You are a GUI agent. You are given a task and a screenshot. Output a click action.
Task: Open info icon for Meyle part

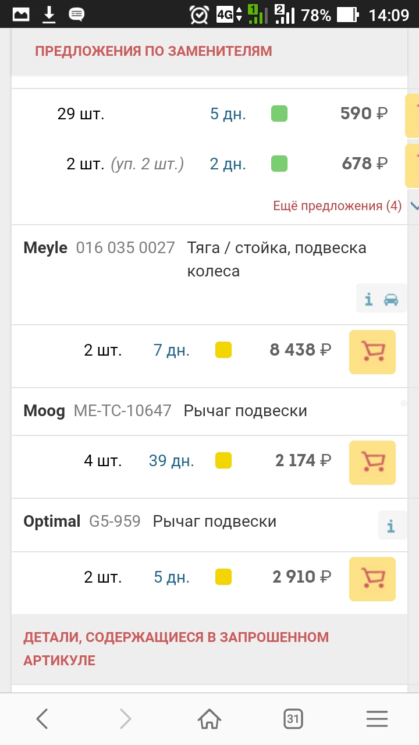click(x=368, y=300)
